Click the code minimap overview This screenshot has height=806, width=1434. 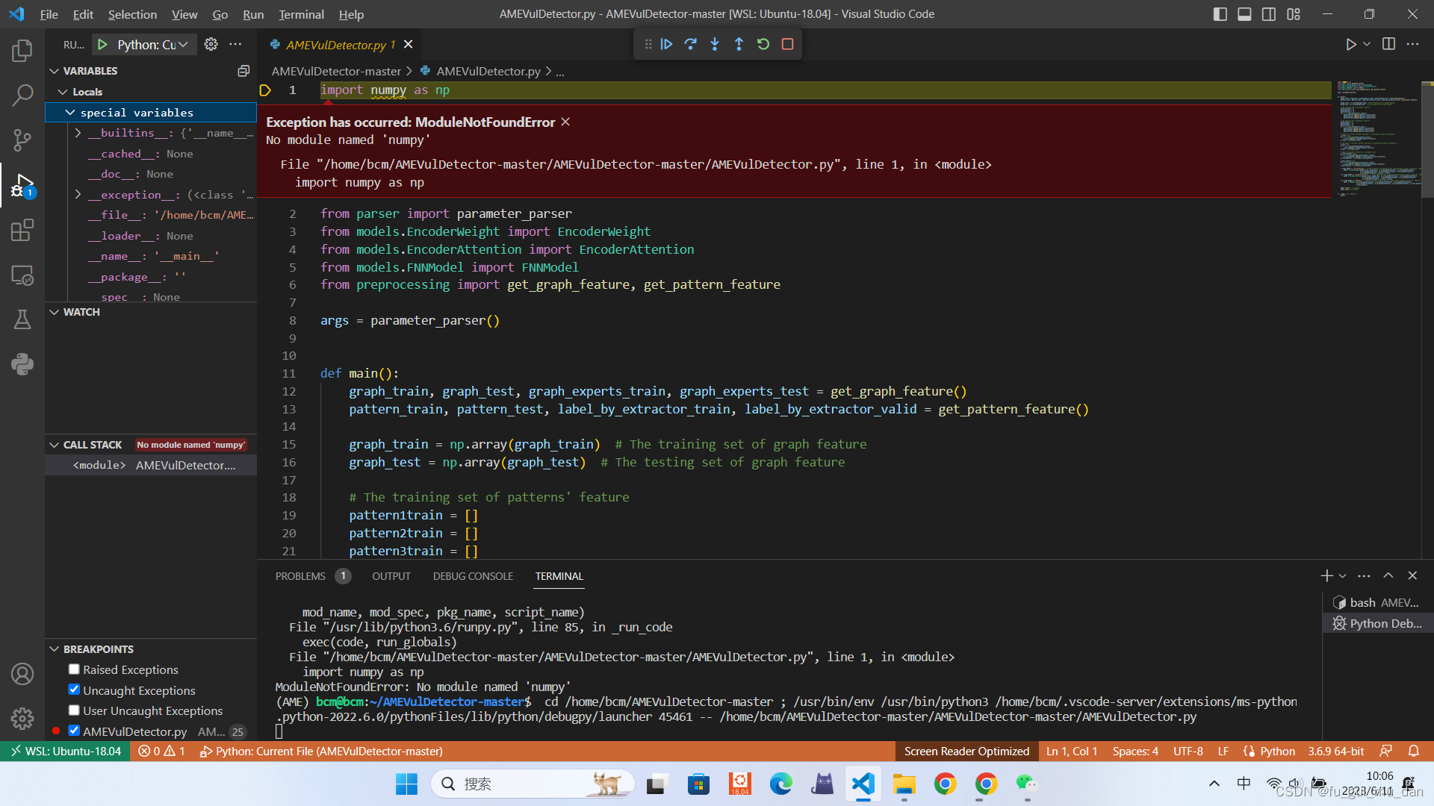(x=1379, y=138)
